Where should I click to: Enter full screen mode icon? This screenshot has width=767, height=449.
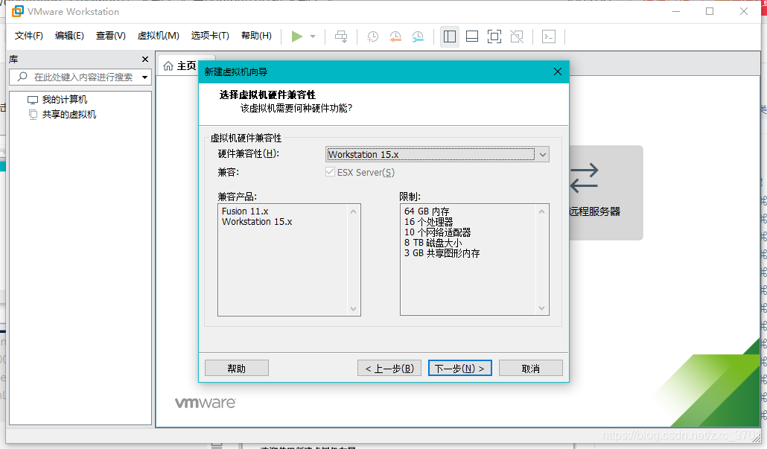494,36
